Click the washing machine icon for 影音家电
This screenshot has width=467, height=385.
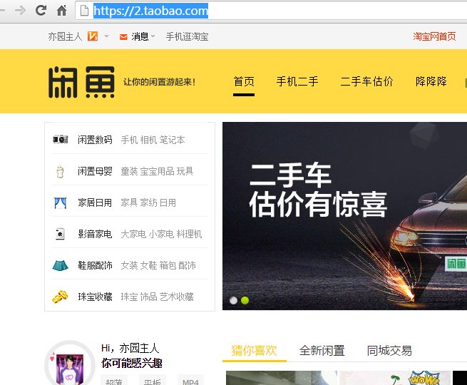tap(60, 234)
